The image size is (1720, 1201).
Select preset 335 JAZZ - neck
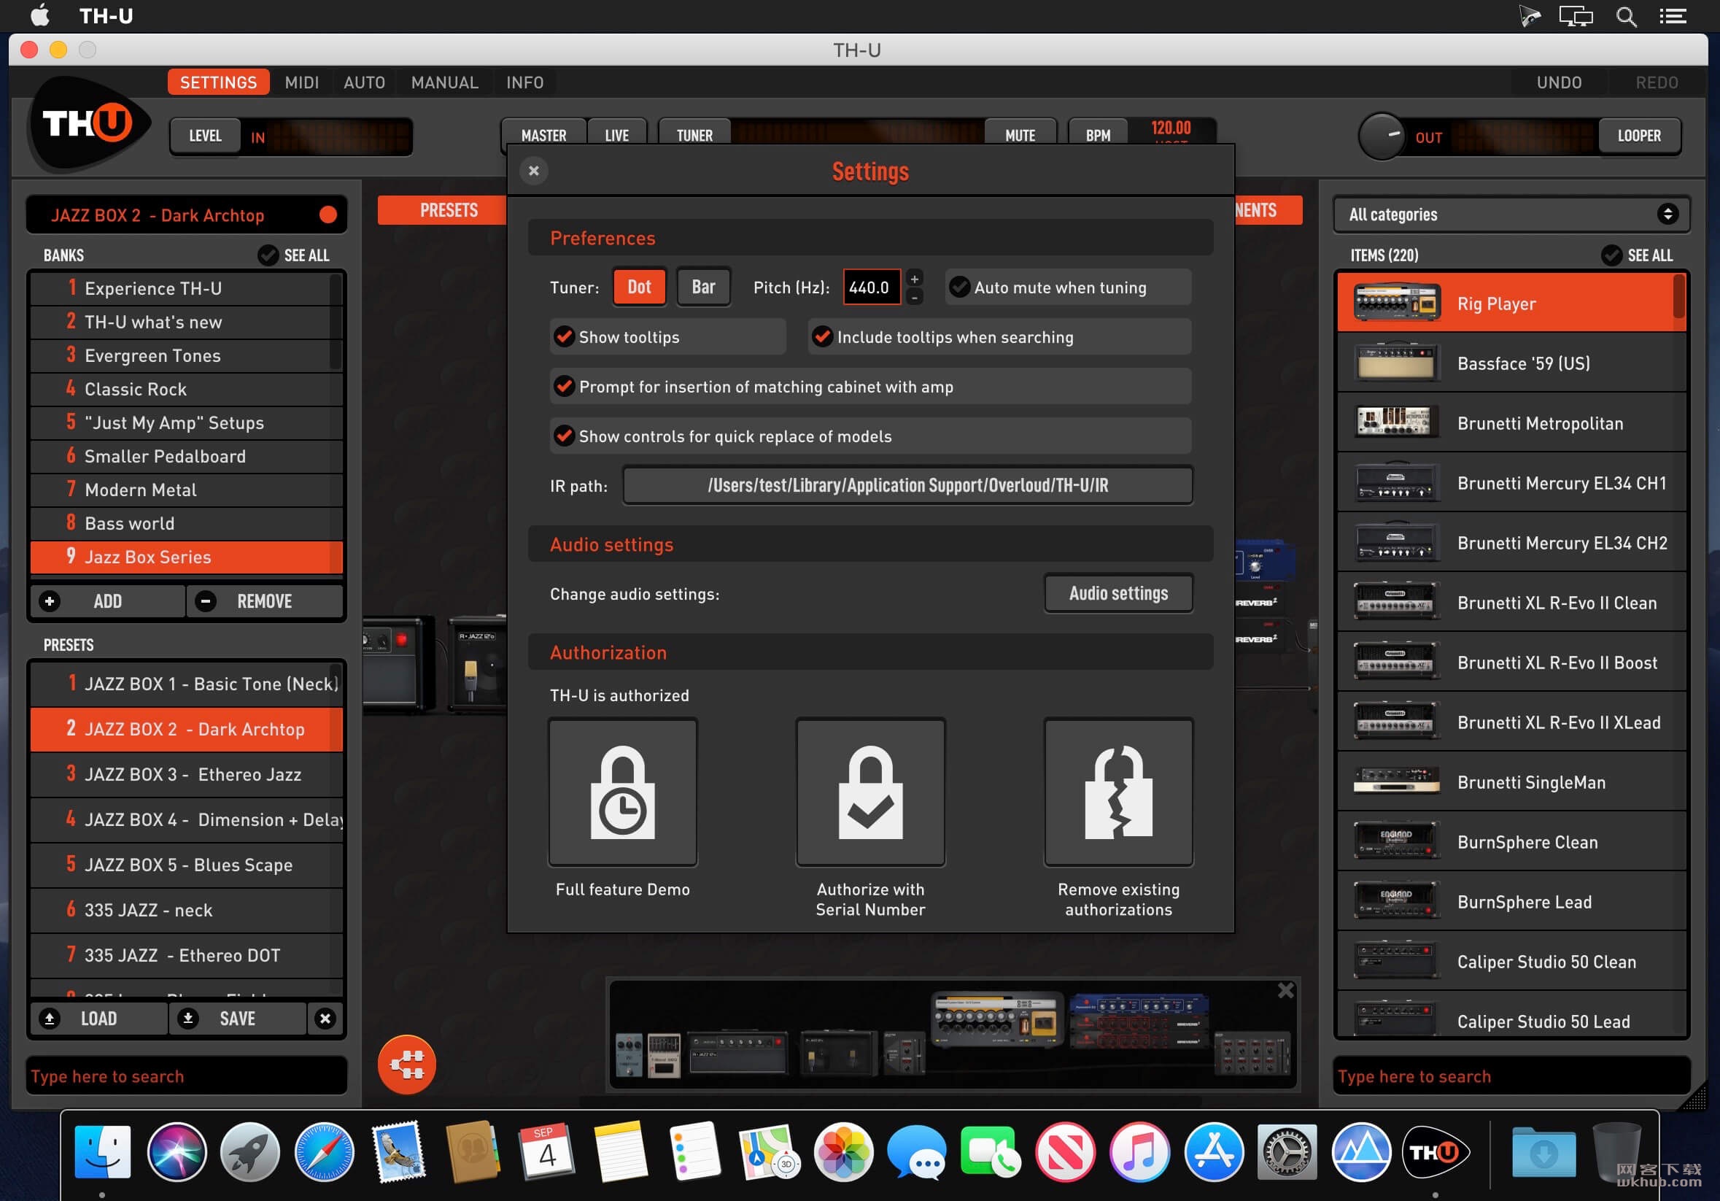pos(187,910)
